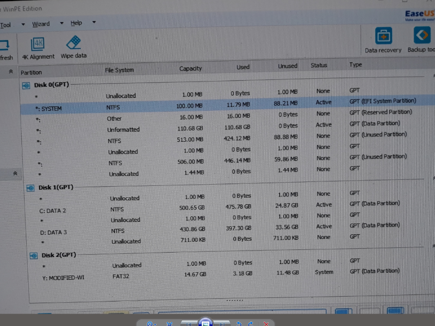Collapse the lower sidebar double chevron

15,173
